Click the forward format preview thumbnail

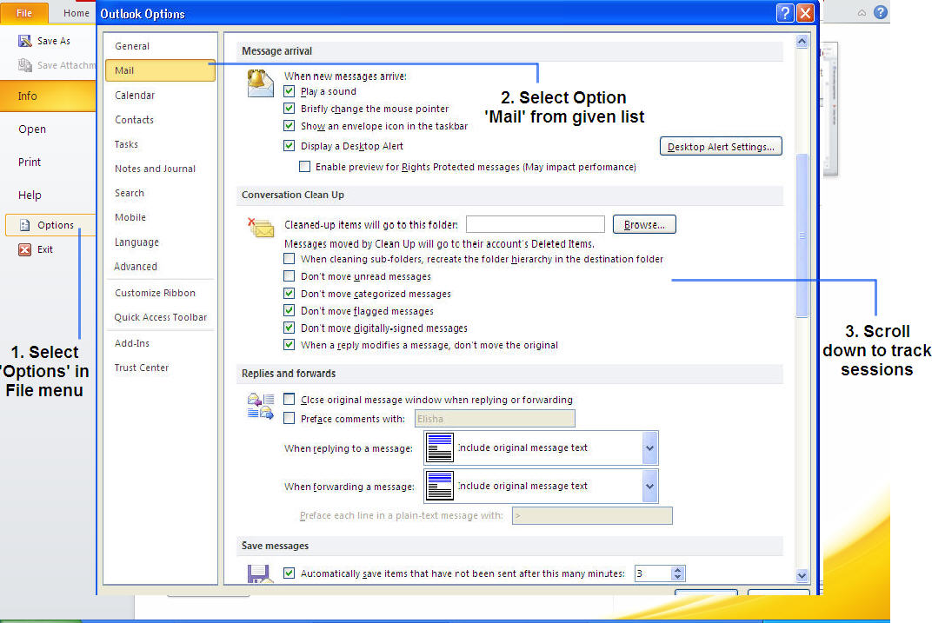(440, 487)
